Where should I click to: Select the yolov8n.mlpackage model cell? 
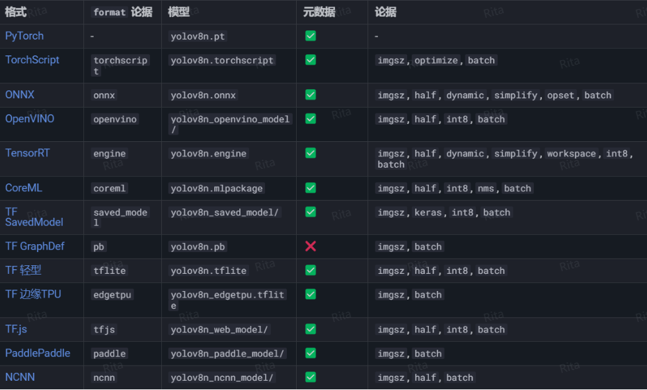[x=217, y=188]
